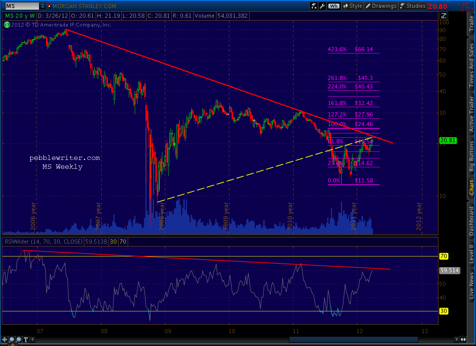The width and height of the screenshot is (476, 346).
Task: Open the Active Trader sidebar tab
Action: coord(472,113)
